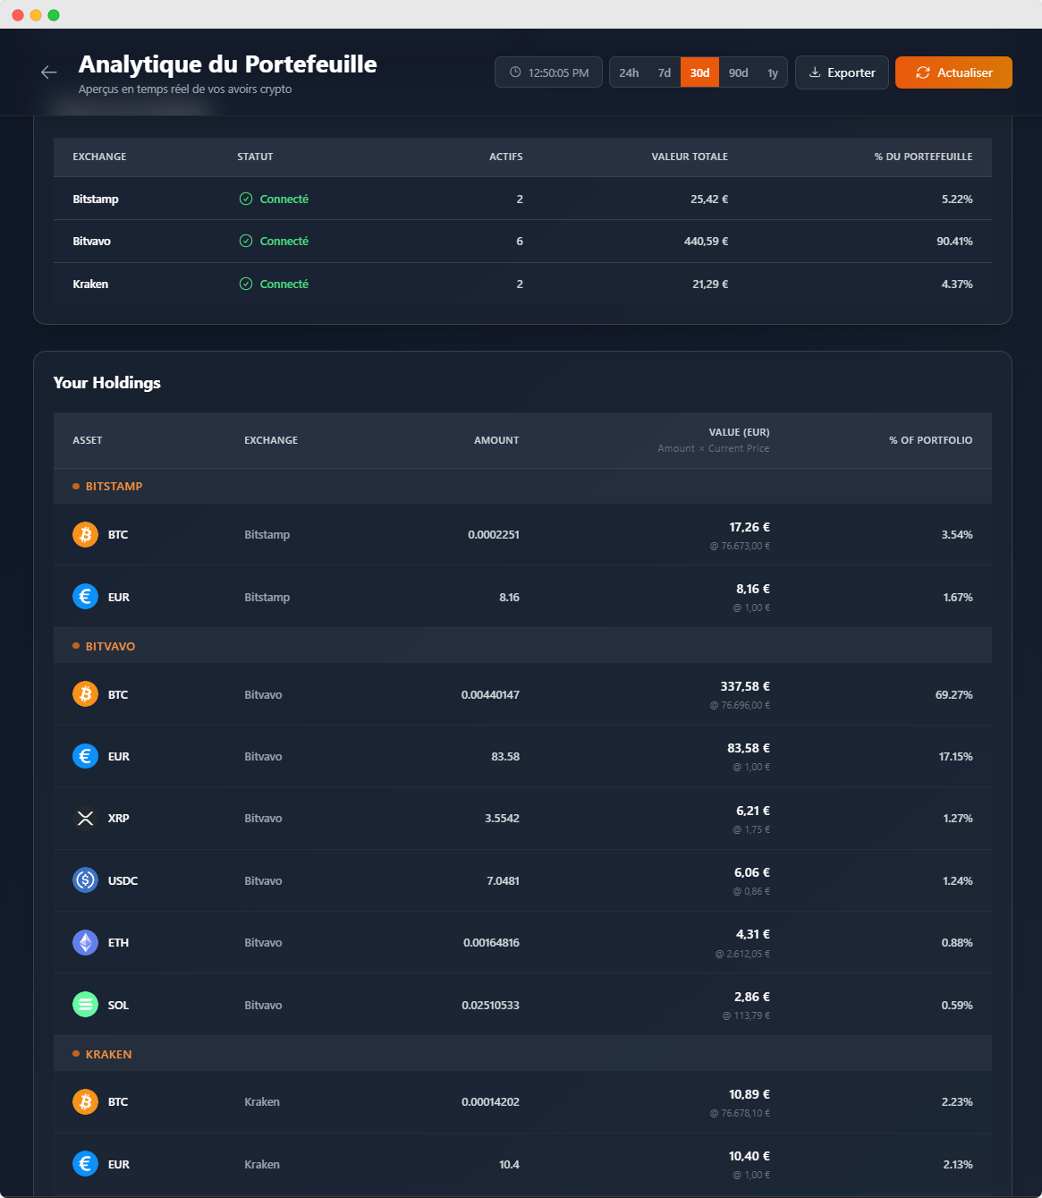
Task: Click the 4,31 € ETH value
Action: coord(753,934)
